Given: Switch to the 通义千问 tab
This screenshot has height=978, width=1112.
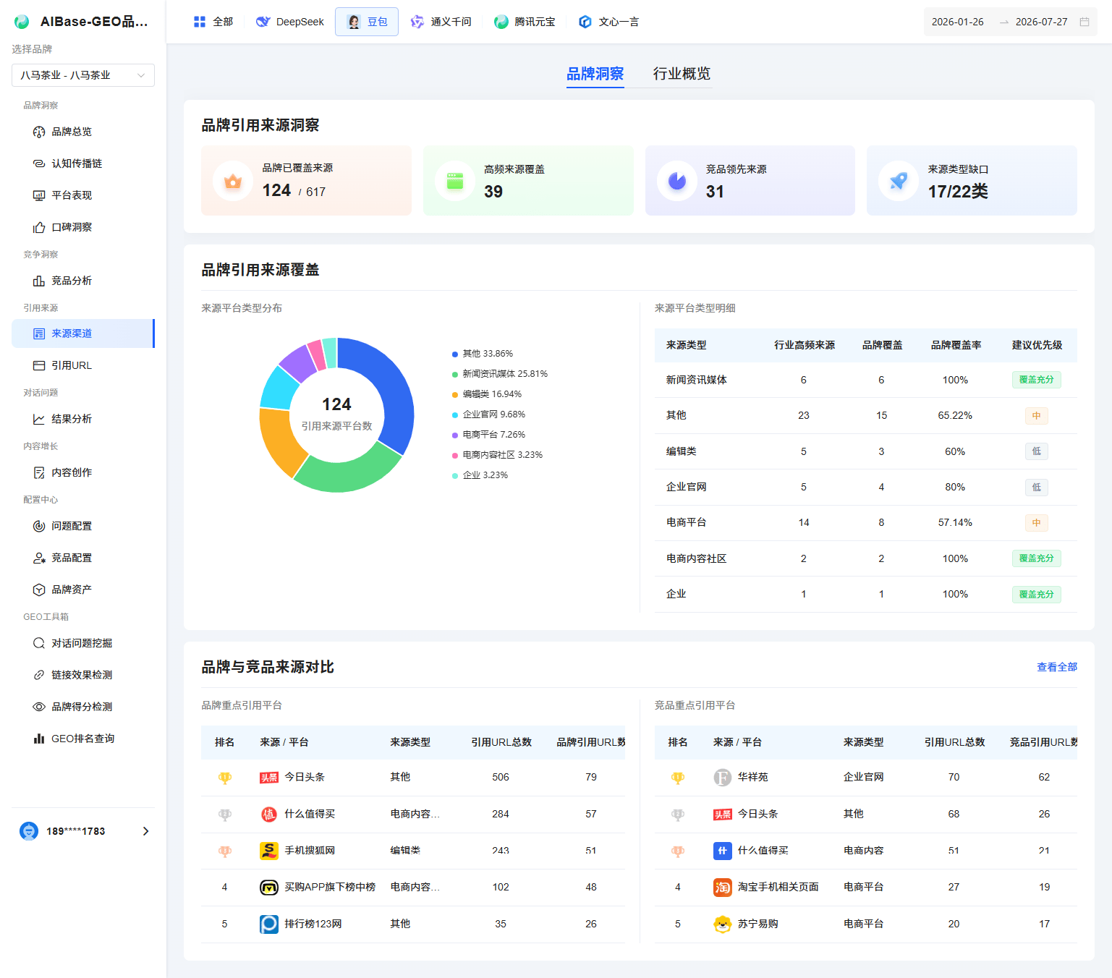Looking at the screenshot, I should pyautogui.click(x=441, y=22).
